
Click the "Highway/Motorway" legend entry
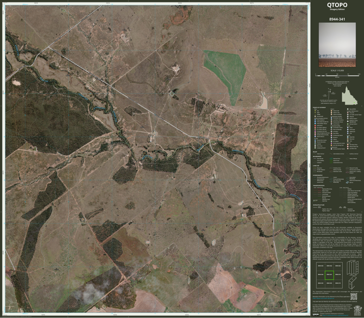pos(327,189)
